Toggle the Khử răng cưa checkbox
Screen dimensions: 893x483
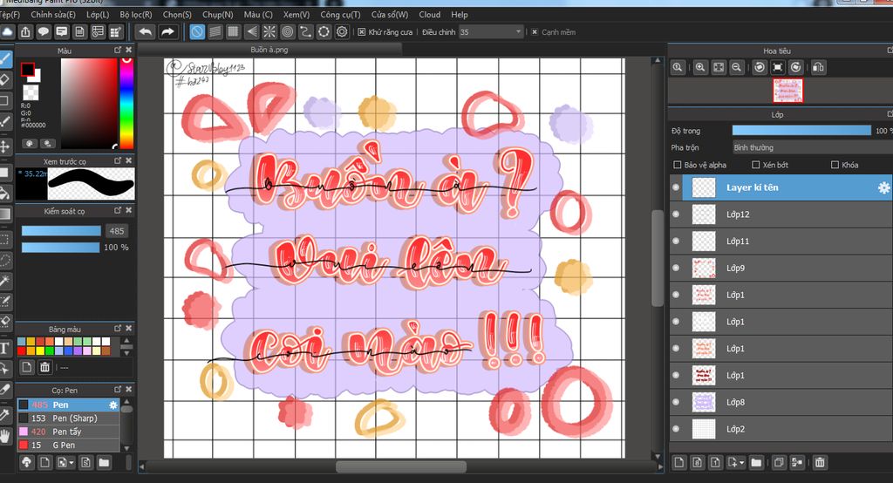click(362, 32)
